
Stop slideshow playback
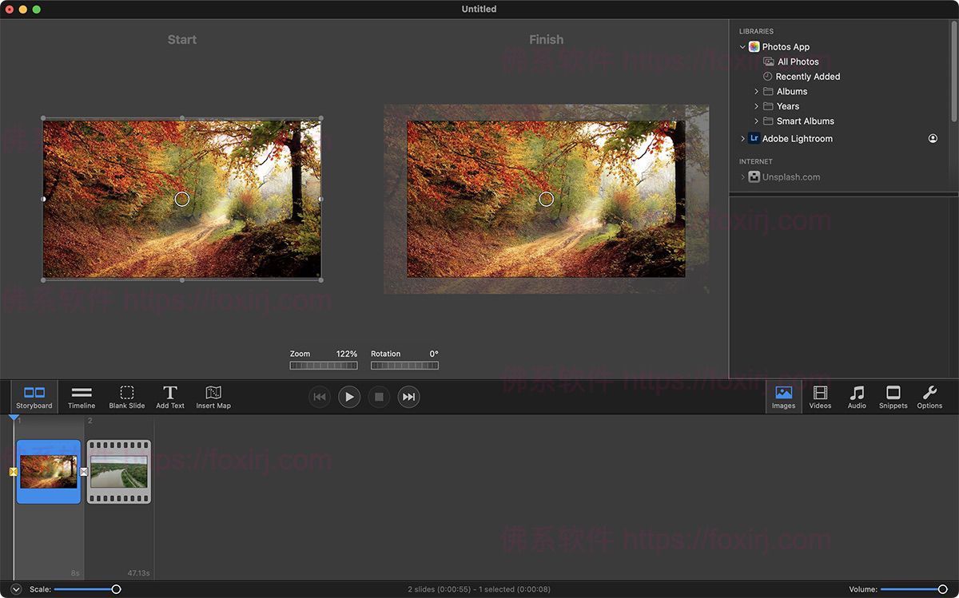tap(379, 397)
